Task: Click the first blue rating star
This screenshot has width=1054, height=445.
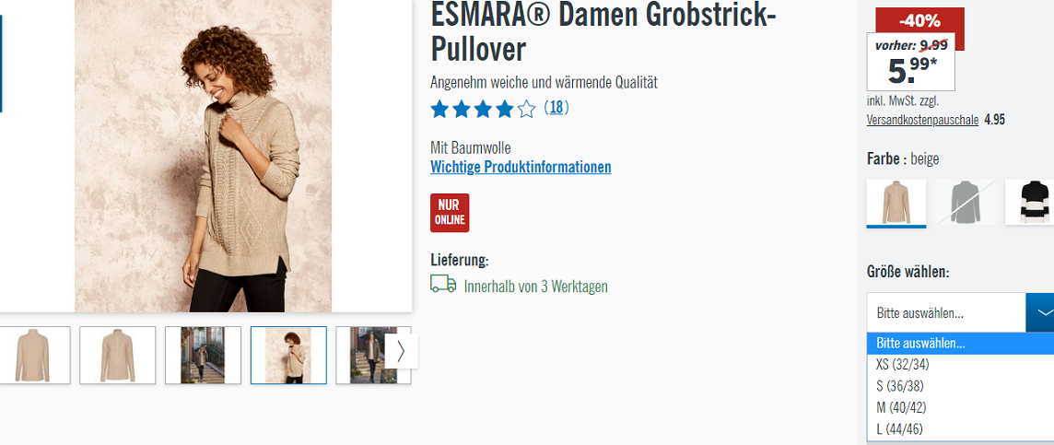Action: point(439,109)
